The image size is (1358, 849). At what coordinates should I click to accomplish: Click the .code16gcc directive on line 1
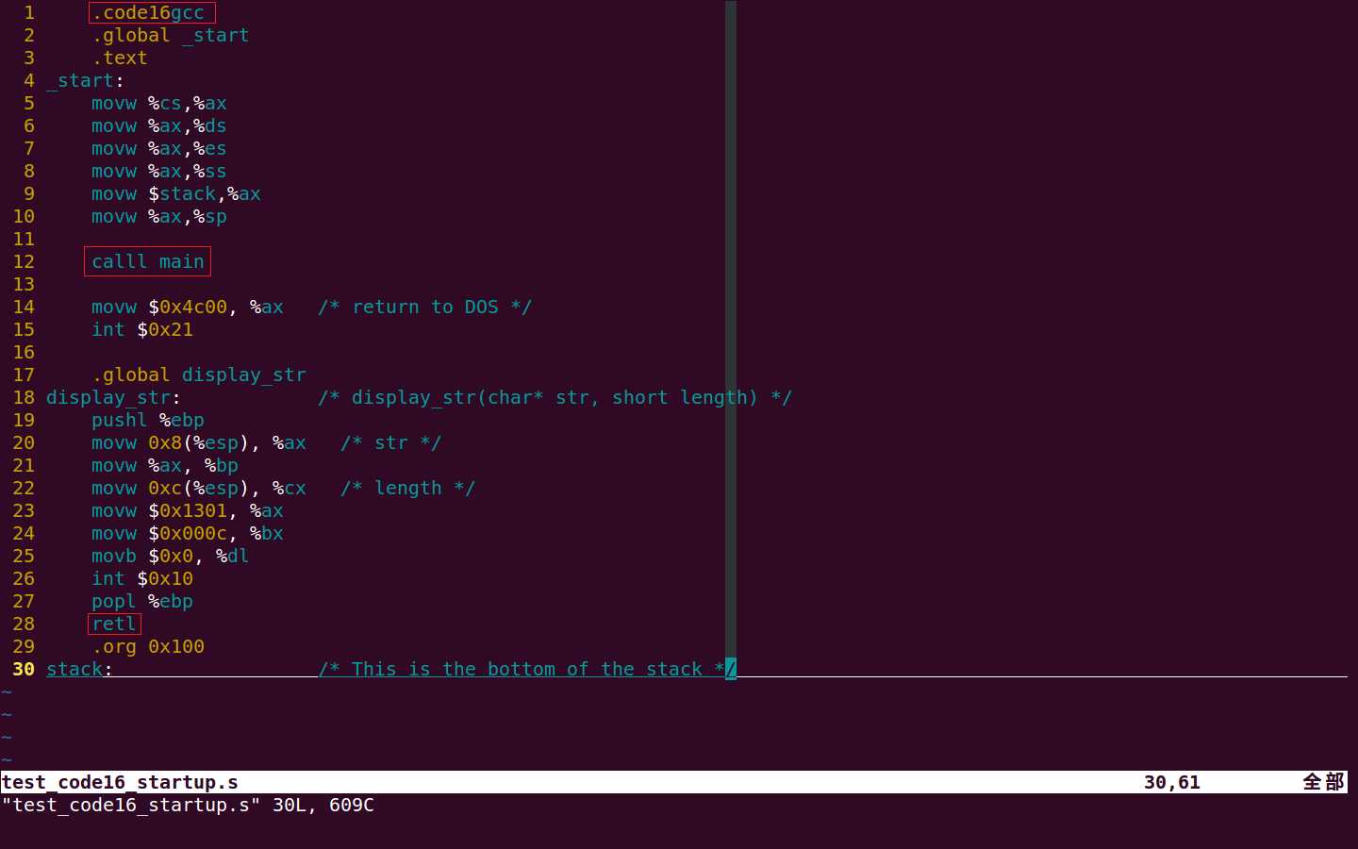click(148, 12)
